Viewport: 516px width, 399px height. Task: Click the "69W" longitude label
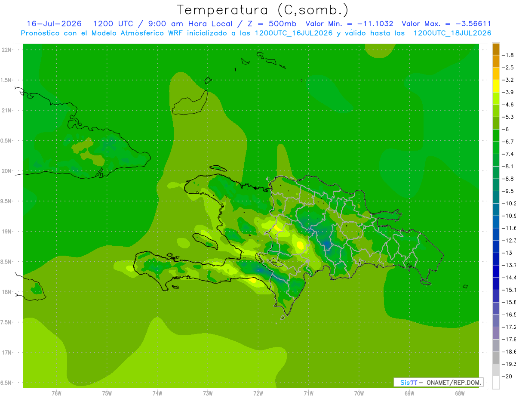click(409, 393)
